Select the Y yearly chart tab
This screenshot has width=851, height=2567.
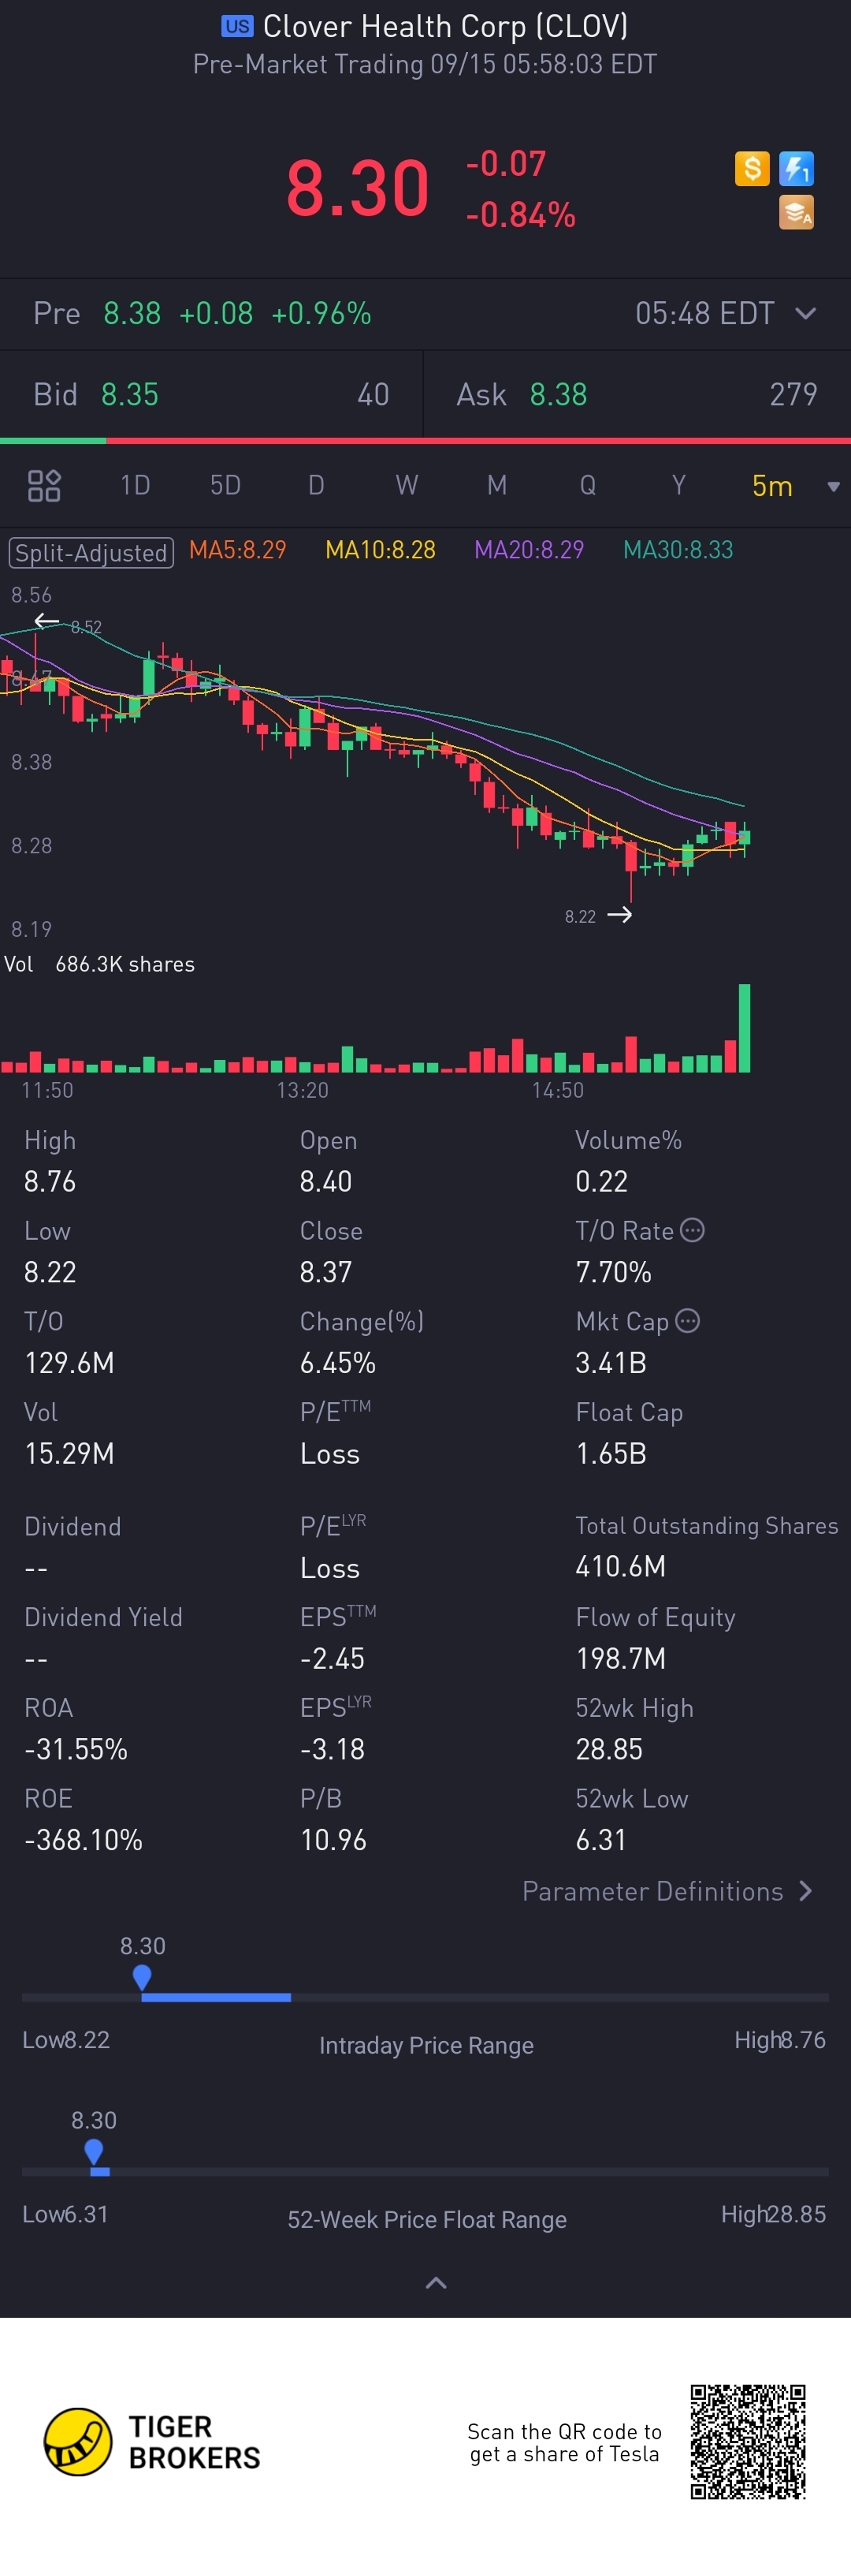tap(678, 485)
